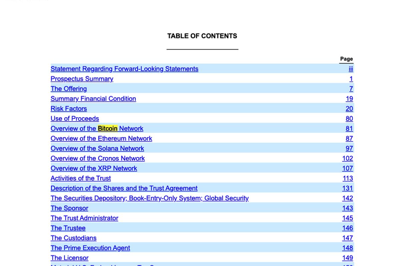Follow The Custodians link
The width and height of the screenshot is (400, 266).
click(73, 238)
